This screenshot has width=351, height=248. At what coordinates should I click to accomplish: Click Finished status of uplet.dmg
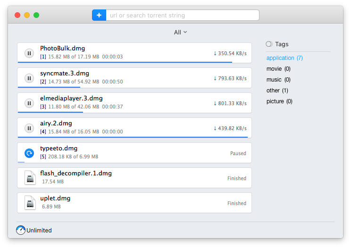[x=237, y=203]
